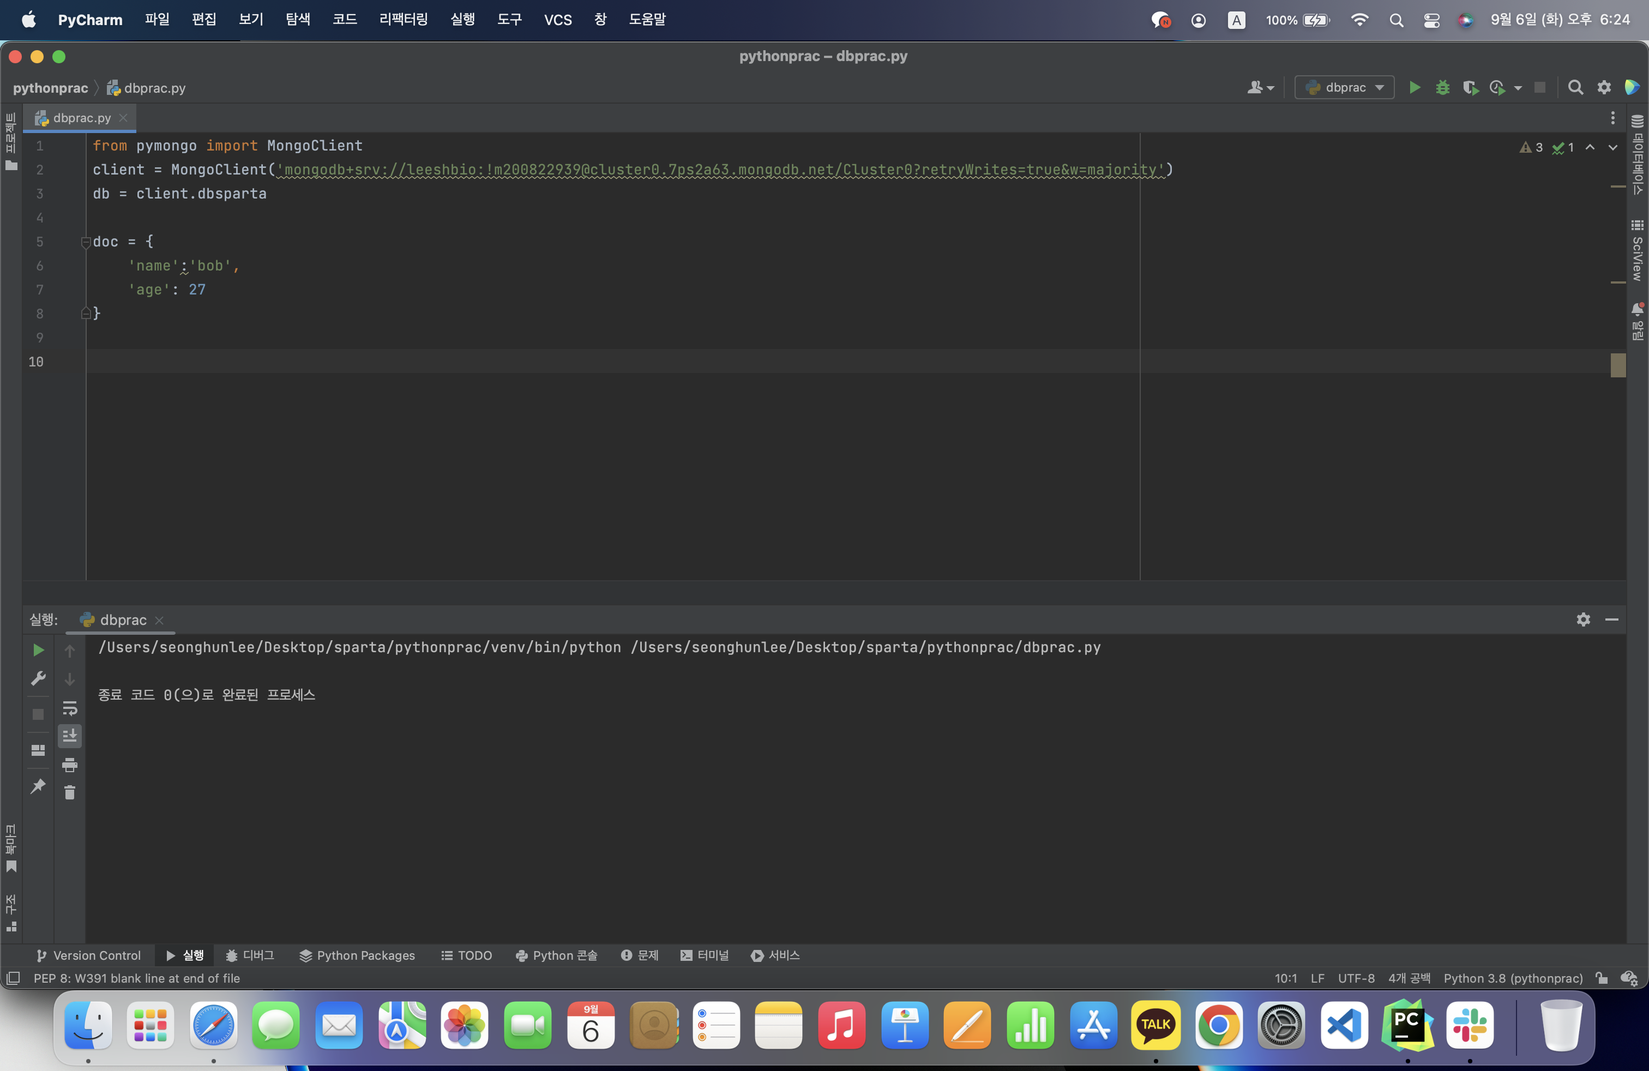Jump down the stack trace arrow
This screenshot has height=1071, width=1649.
pos(70,679)
